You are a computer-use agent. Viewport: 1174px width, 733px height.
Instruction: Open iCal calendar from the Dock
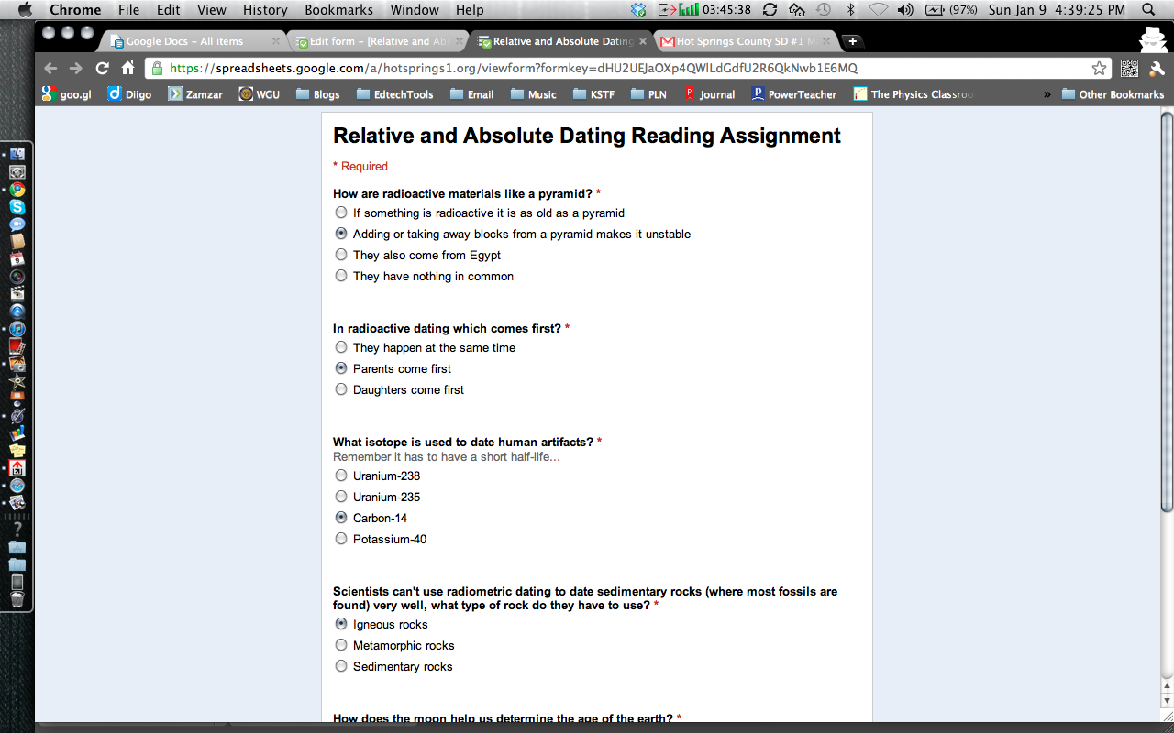click(17, 259)
